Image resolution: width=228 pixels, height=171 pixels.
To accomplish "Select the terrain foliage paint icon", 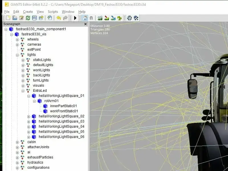I will click(113, 18).
